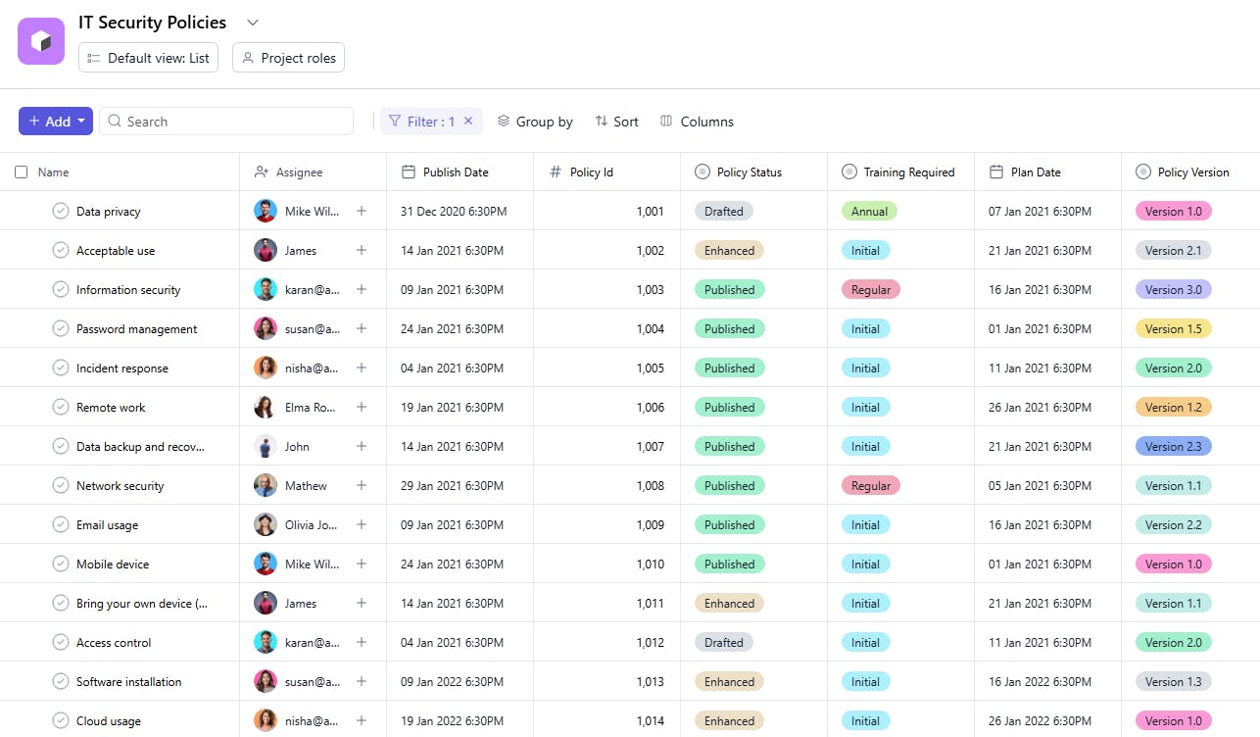Screen dimensions: 1260x737
Task: Mark Remote work task as complete
Action: tap(61, 407)
